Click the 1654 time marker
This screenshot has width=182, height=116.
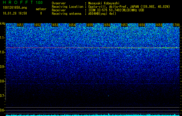[x=72, y=25]
